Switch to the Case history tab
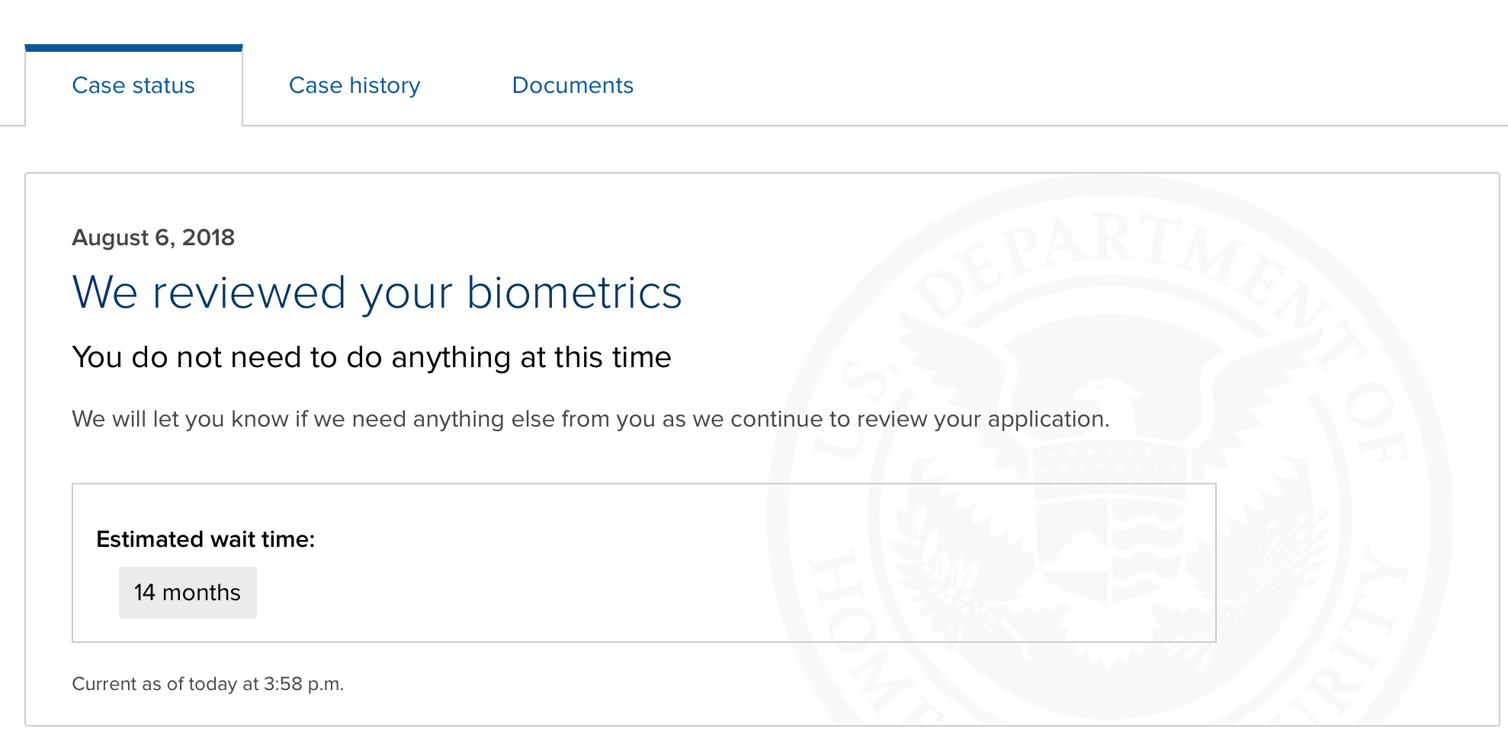This screenshot has width=1508, height=751. coord(355,85)
